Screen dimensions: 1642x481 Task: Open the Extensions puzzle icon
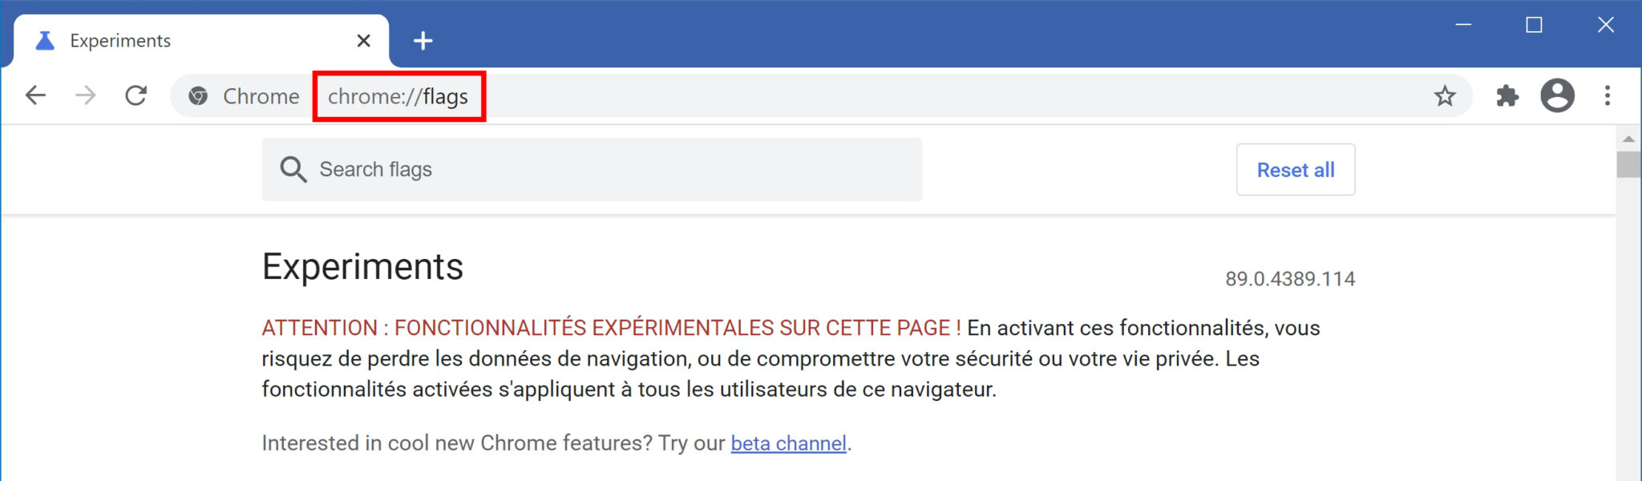tap(1508, 95)
